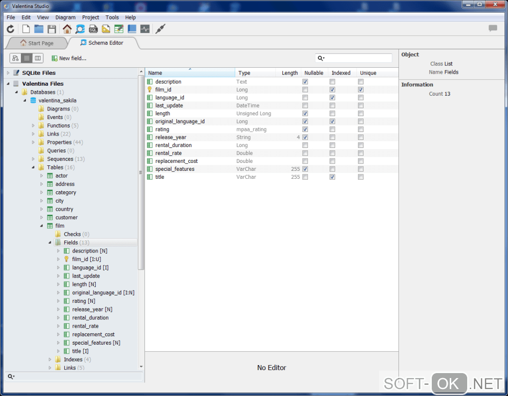Sort by the Name column header
This screenshot has height=396, width=508.
point(190,73)
